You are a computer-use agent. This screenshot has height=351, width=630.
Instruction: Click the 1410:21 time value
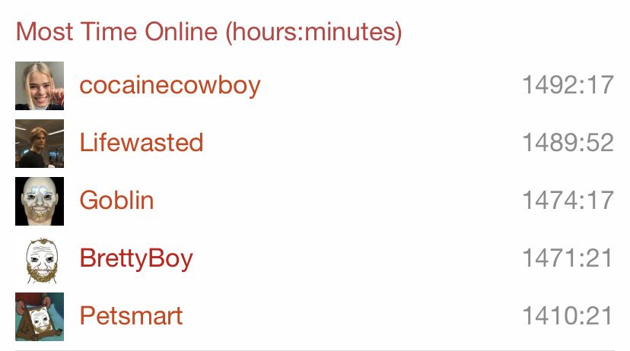point(568,316)
